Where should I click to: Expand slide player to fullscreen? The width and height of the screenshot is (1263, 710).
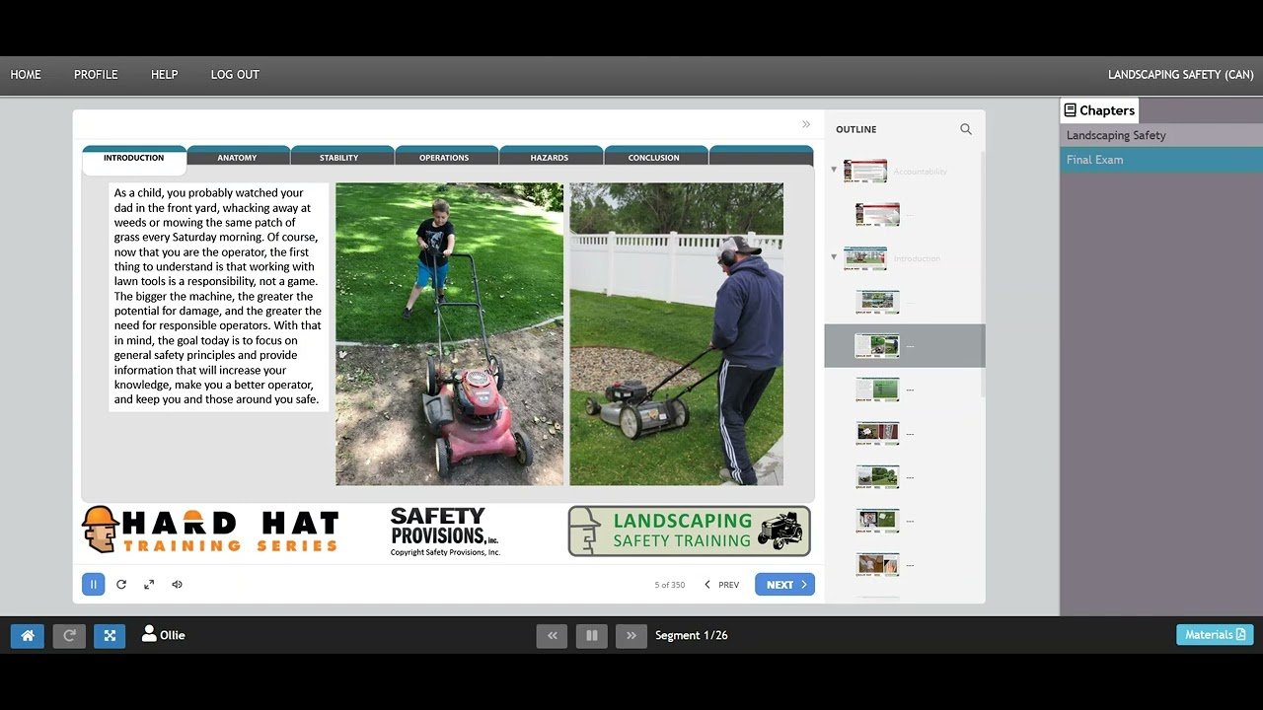pyautogui.click(x=149, y=585)
